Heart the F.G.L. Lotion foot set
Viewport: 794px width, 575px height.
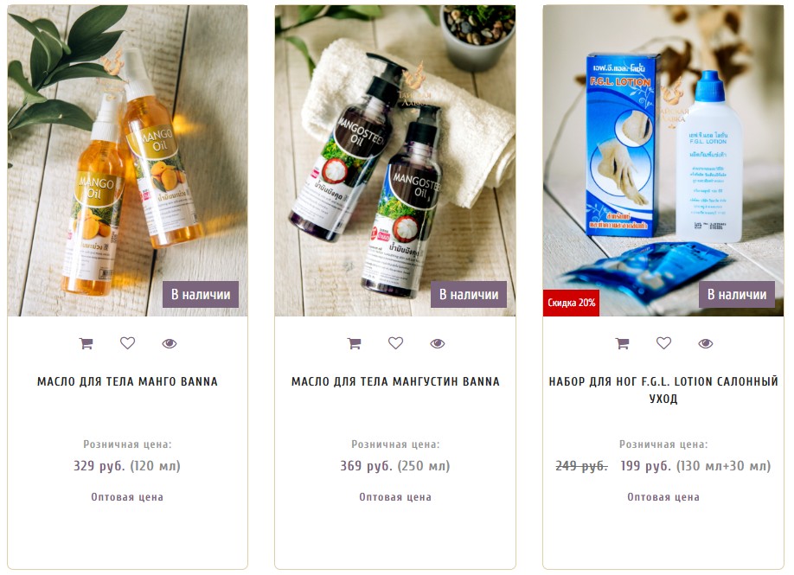click(664, 343)
